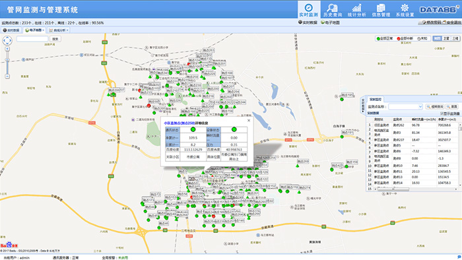This screenshot has height=260, width=462.
Task: Open the 系统设置 gear icon
Action: (405, 10)
